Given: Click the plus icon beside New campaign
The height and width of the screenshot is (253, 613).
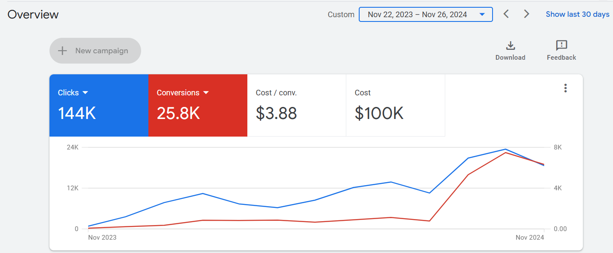Looking at the screenshot, I should [x=63, y=51].
